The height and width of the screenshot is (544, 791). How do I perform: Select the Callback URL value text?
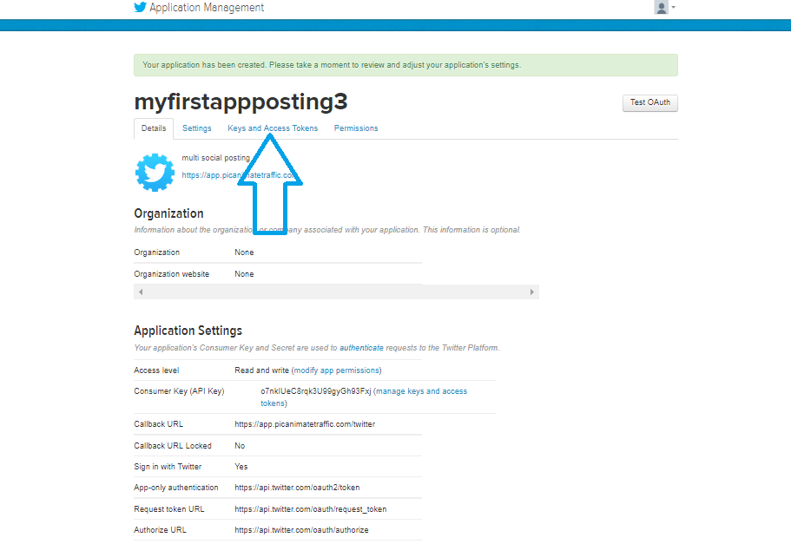click(x=305, y=424)
